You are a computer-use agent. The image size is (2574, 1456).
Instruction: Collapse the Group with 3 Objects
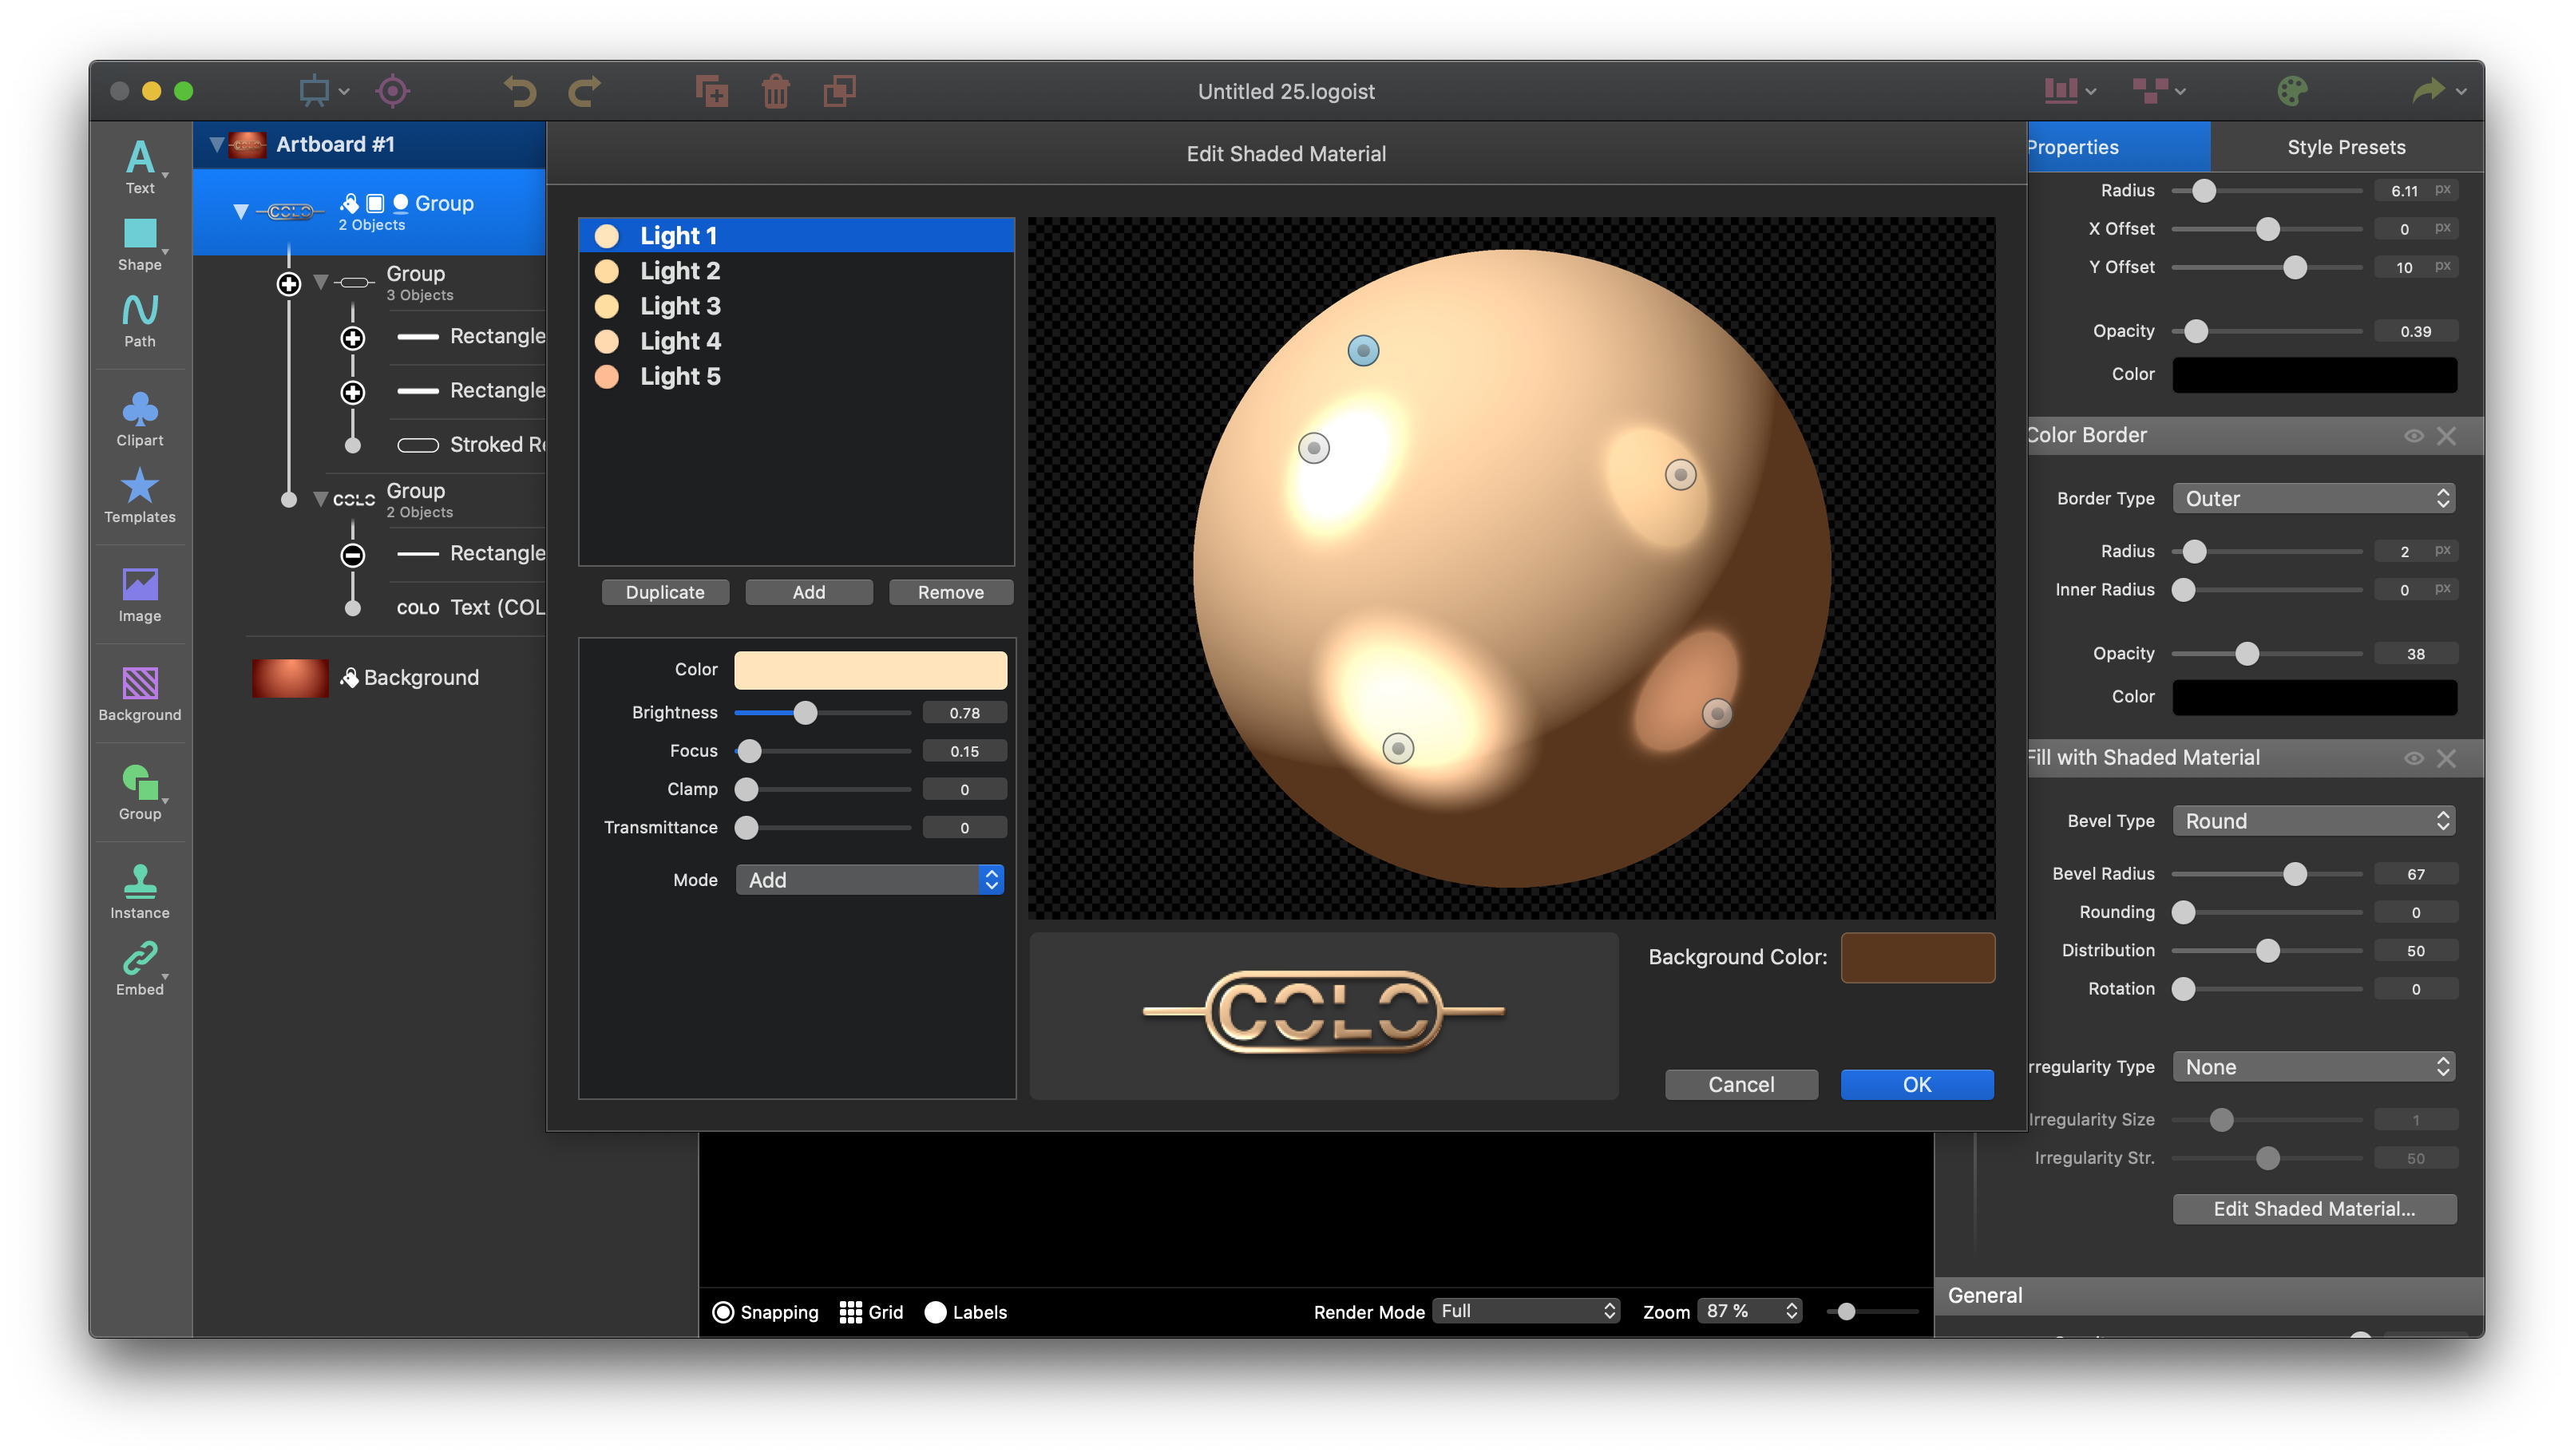point(321,283)
